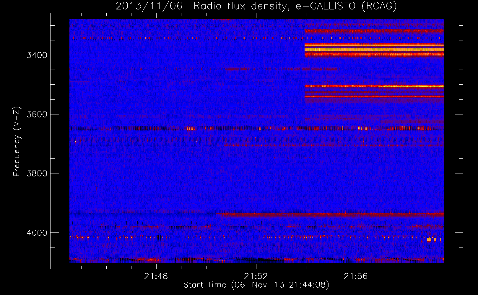The height and width of the screenshot is (295, 478).
Task: Click the '3600' frequency tick label
Action: click(x=37, y=114)
